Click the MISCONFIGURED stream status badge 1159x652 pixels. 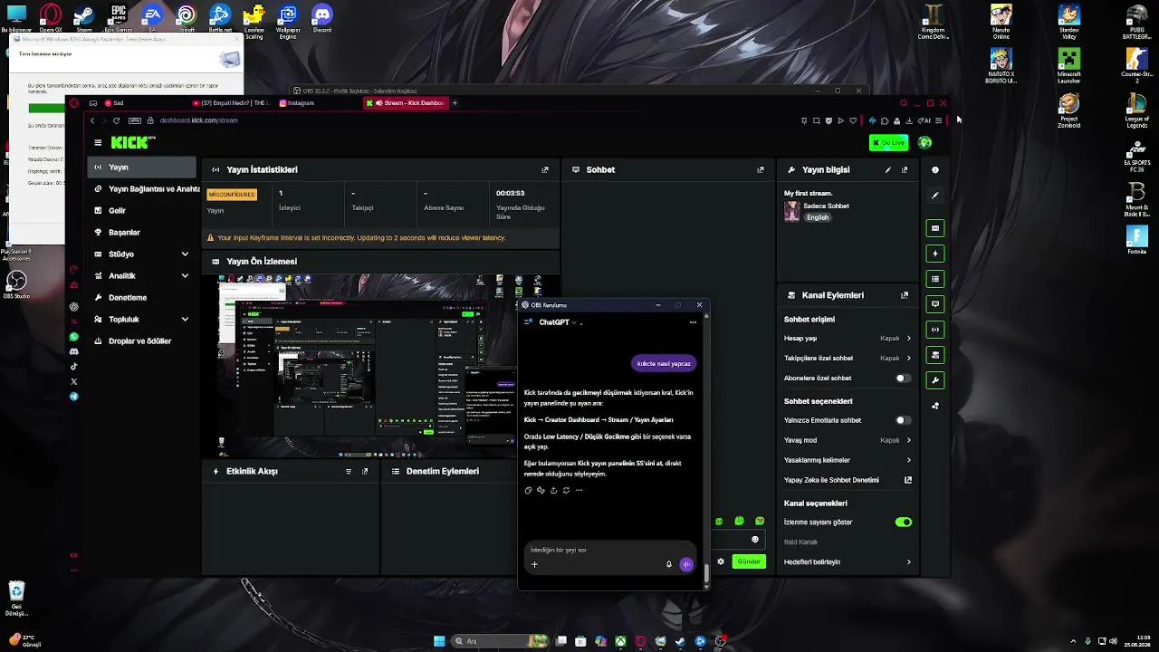click(x=232, y=195)
